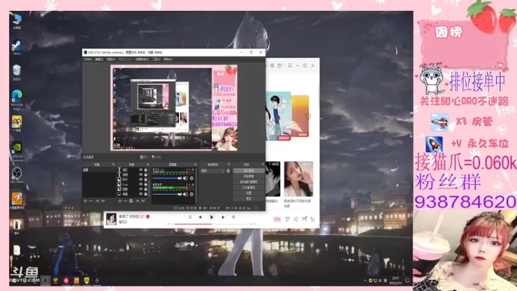
Task: Open the Scene Collection menu in OBS
Action: pos(142,59)
